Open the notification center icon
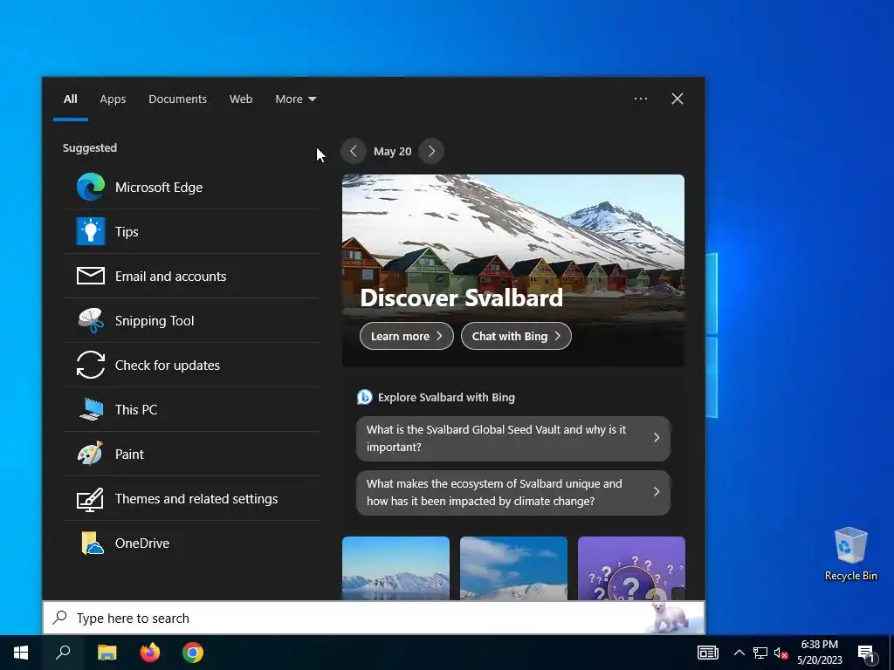The width and height of the screenshot is (894, 670). [x=867, y=654]
